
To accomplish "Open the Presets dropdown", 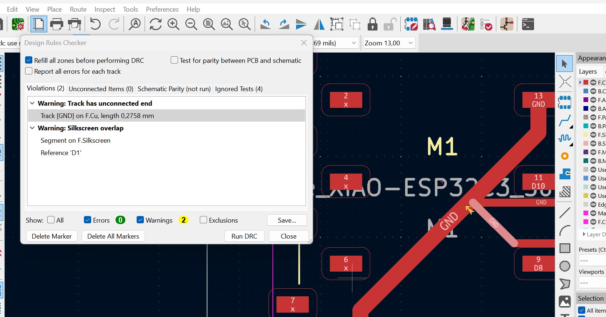I will click(592, 260).
